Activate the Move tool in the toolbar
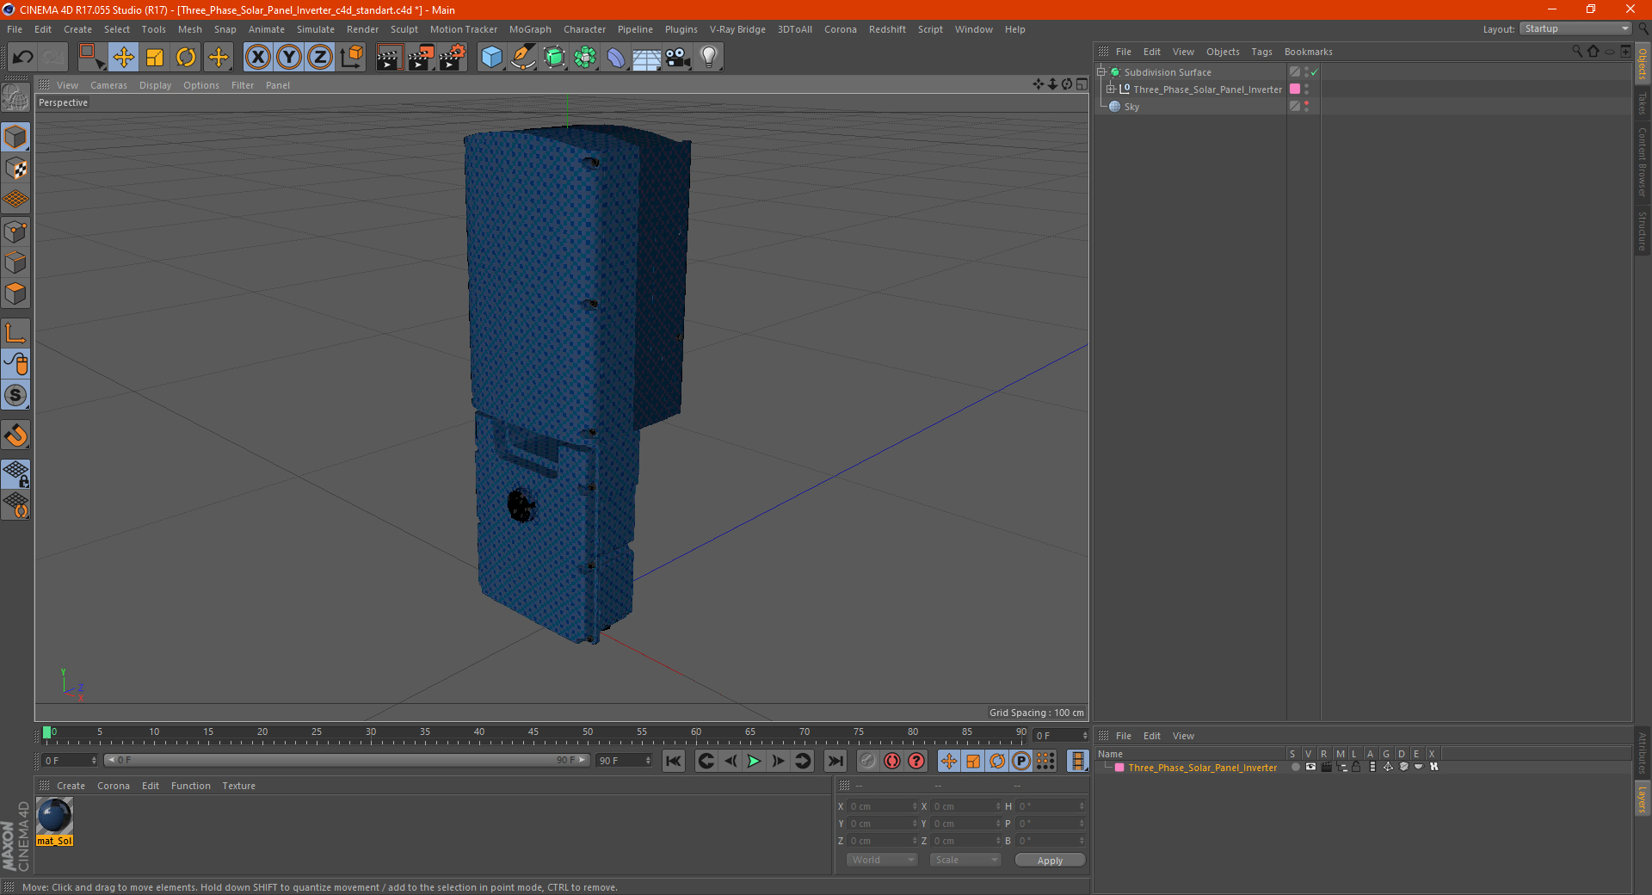1652x895 pixels. [x=124, y=58]
